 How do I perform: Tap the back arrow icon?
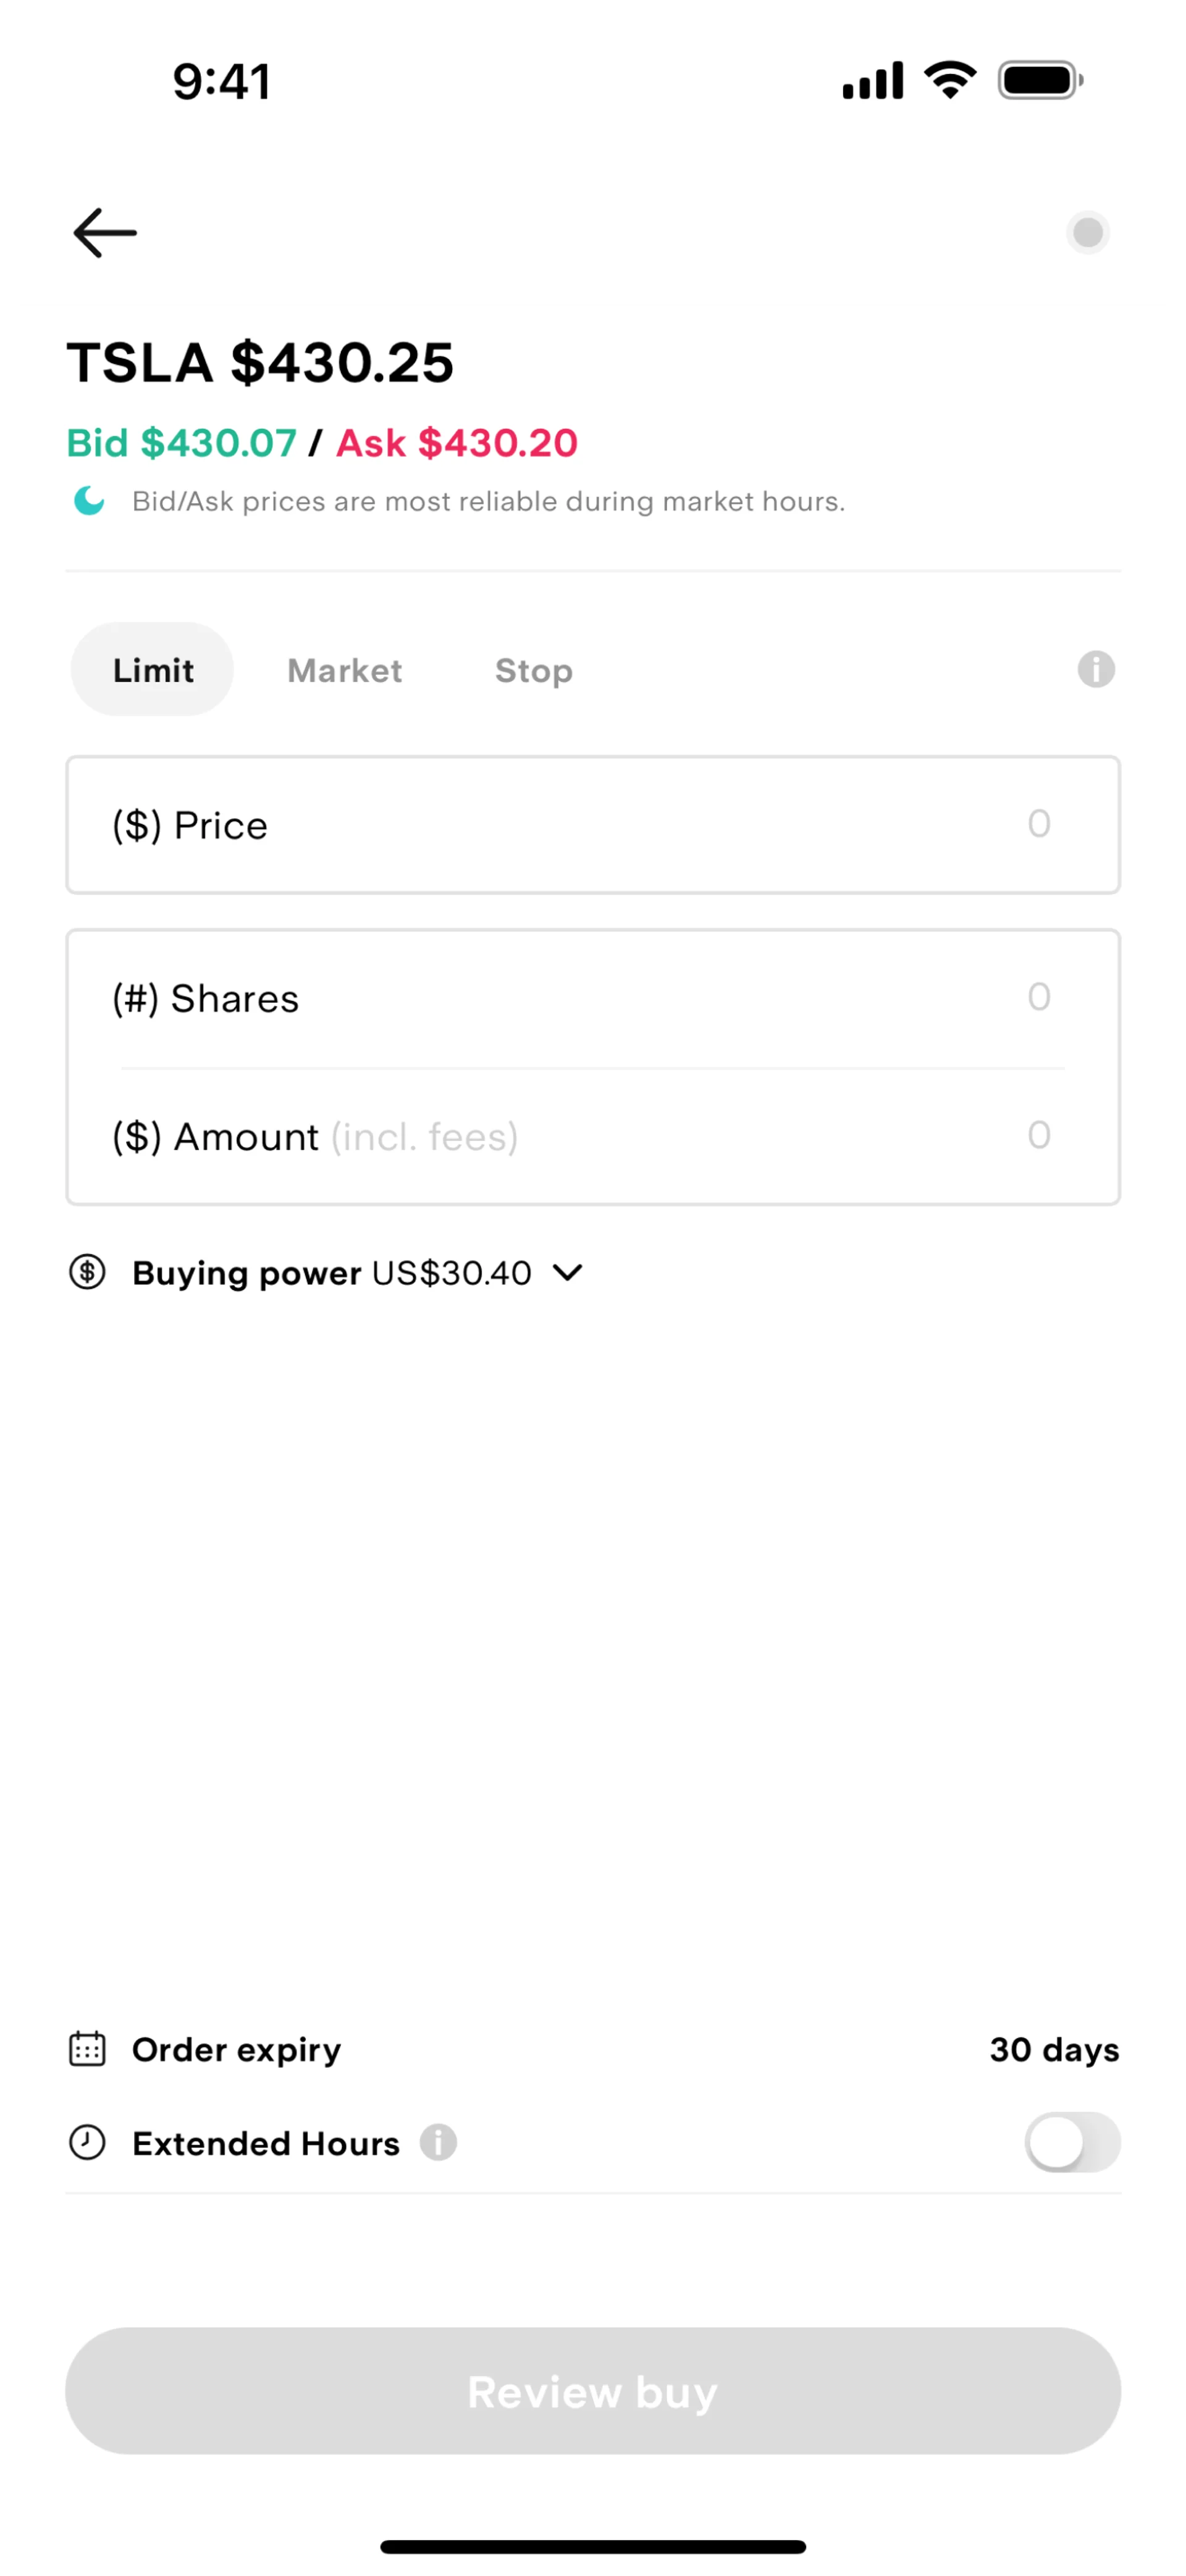[105, 233]
